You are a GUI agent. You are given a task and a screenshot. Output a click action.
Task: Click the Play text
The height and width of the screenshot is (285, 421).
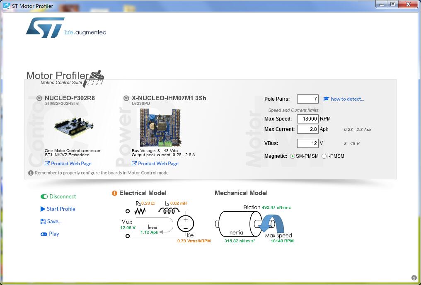click(54, 234)
